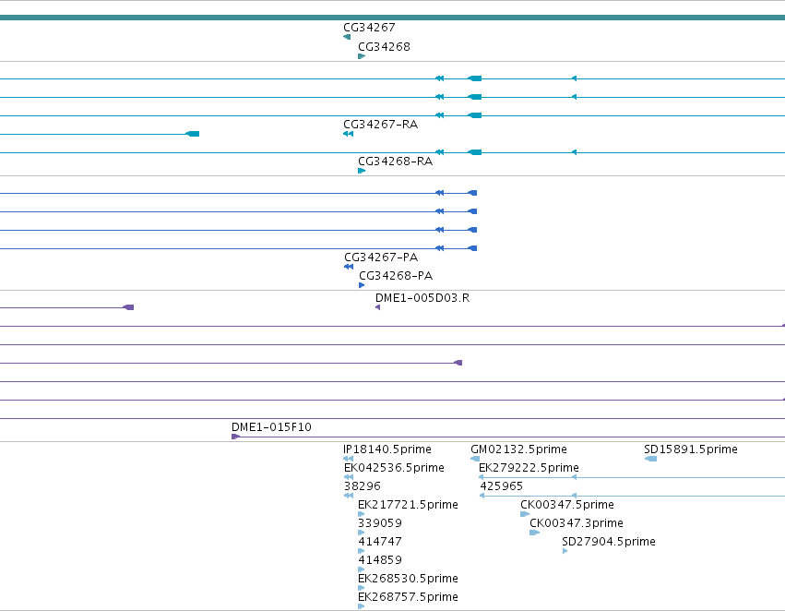
Task: Click the CG34267-RA transcript label
Action: (x=380, y=125)
